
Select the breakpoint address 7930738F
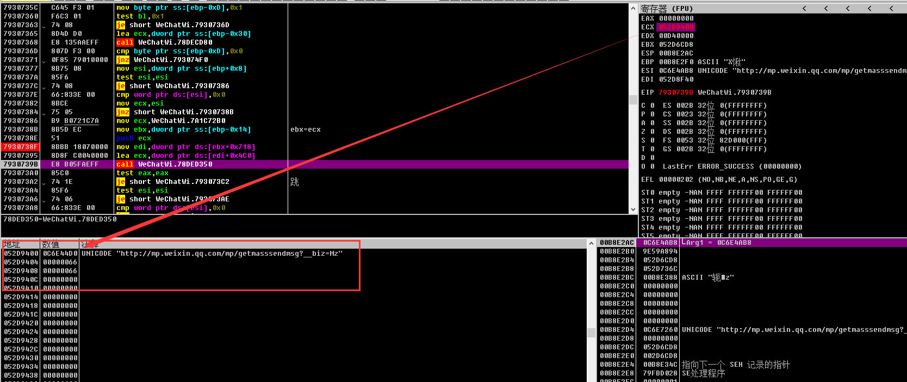click(x=21, y=147)
